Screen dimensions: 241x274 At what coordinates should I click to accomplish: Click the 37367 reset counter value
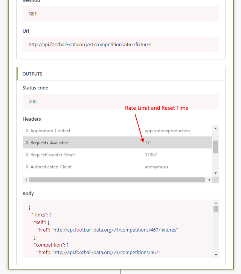(151, 155)
